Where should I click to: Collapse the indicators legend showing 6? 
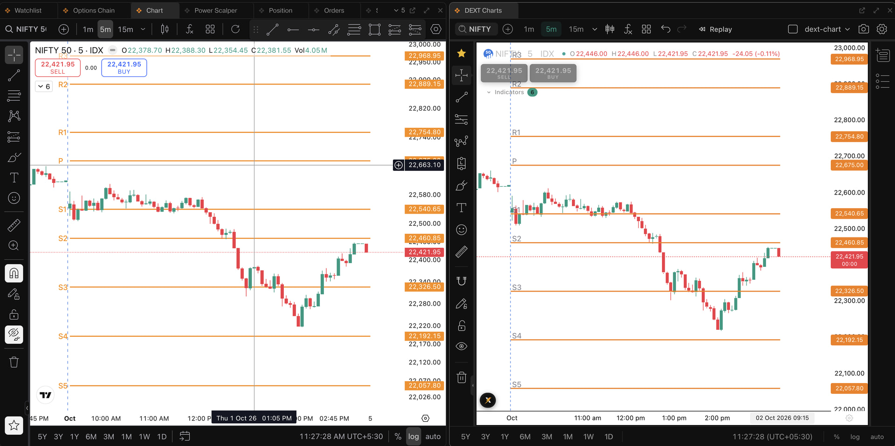pyautogui.click(x=44, y=86)
